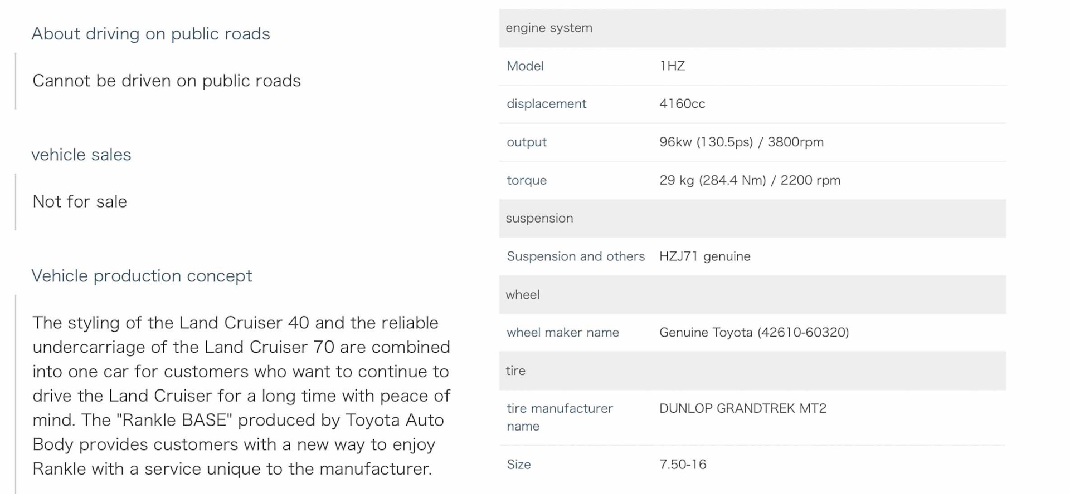1070x494 pixels.
Task: Select the "Vehicle production concept" heading
Action: pyautogui.click(x=142, y=276)
